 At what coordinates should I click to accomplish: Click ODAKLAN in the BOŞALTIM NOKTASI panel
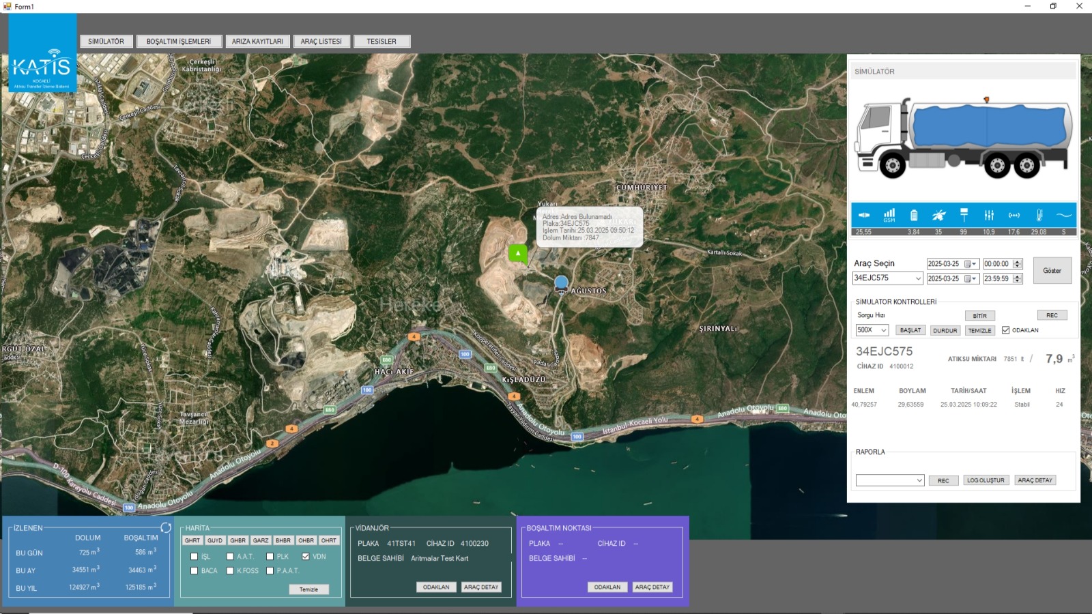607,587
